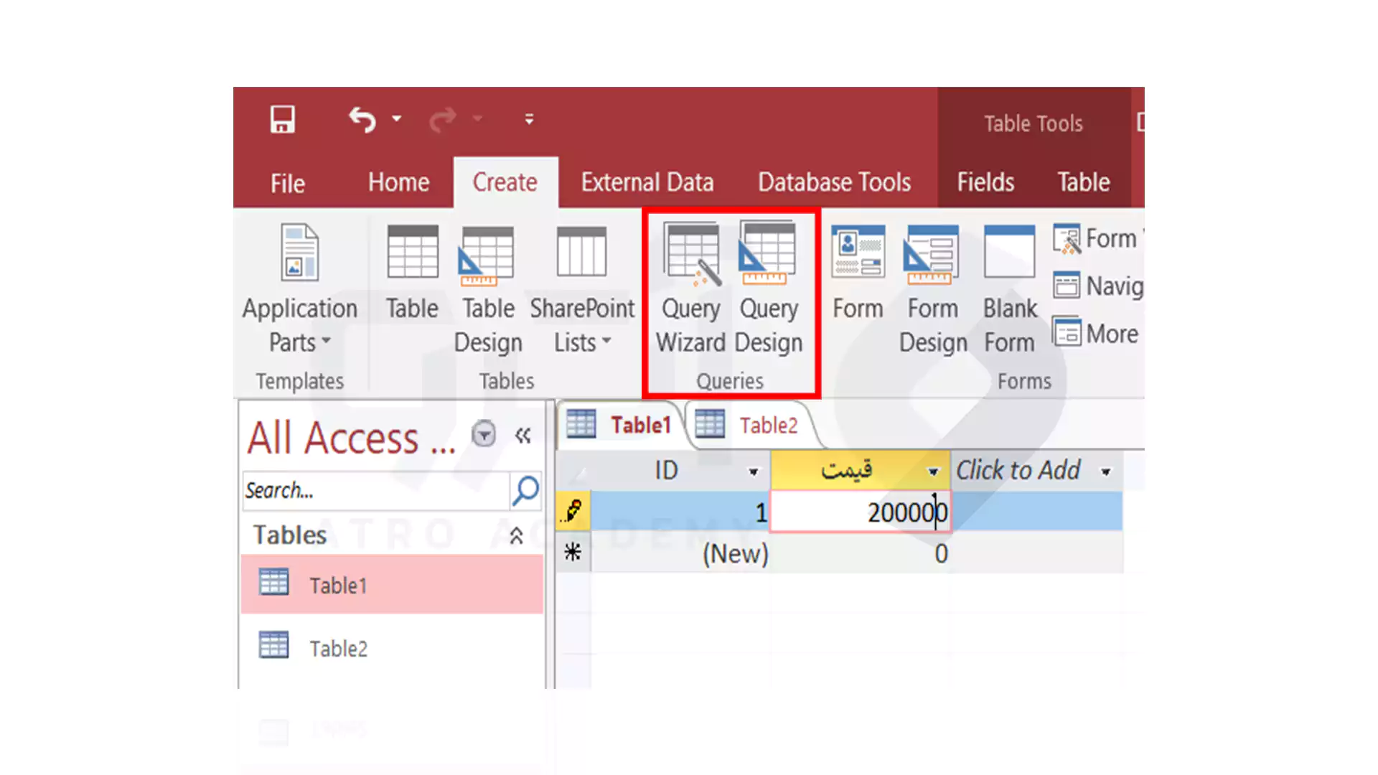
Task: Open navigation pane filter dropdown circle
Action: pyautogui.click(x=484, y=434)
